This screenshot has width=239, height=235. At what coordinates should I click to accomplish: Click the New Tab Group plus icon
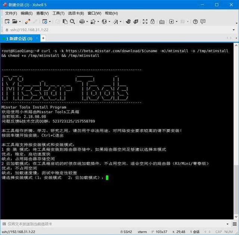[x=171, y=22]
